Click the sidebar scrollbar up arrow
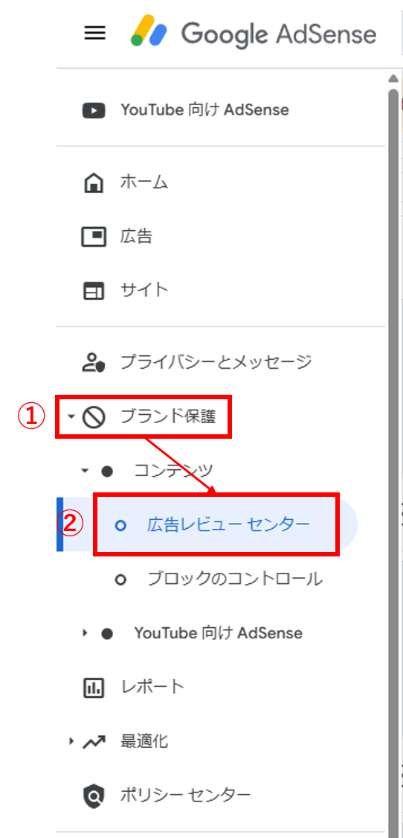This screenshot has width=403, height=838. (x=393, y=78)
